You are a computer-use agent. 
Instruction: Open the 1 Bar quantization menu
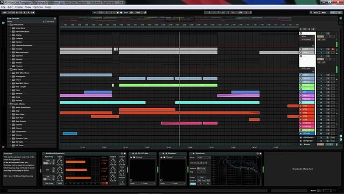coord(138,12)
